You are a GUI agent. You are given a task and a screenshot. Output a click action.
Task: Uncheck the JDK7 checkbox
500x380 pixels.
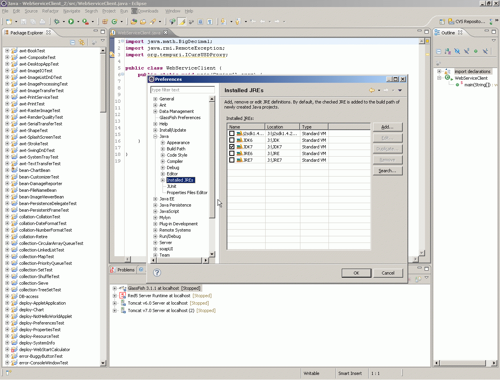[232, 147]
